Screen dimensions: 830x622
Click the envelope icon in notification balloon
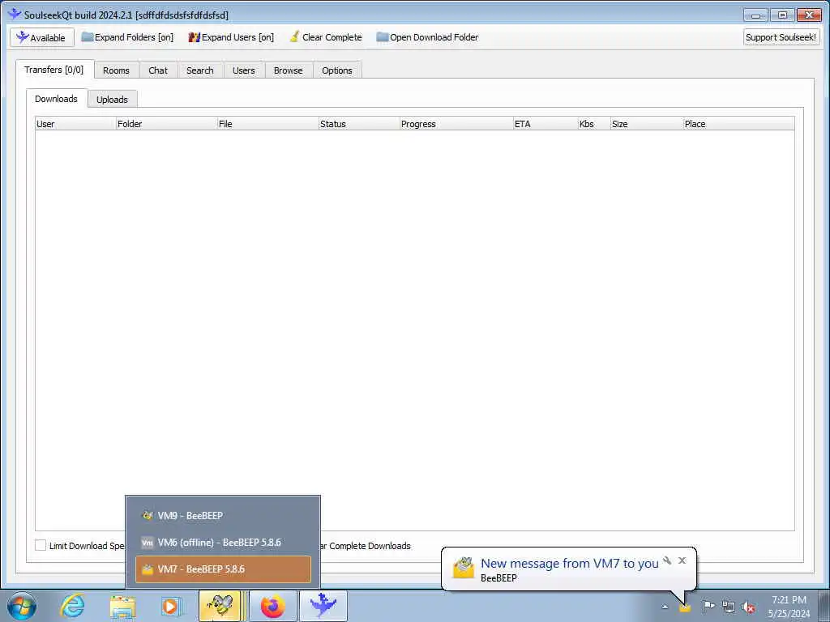[x=463, y=568]
